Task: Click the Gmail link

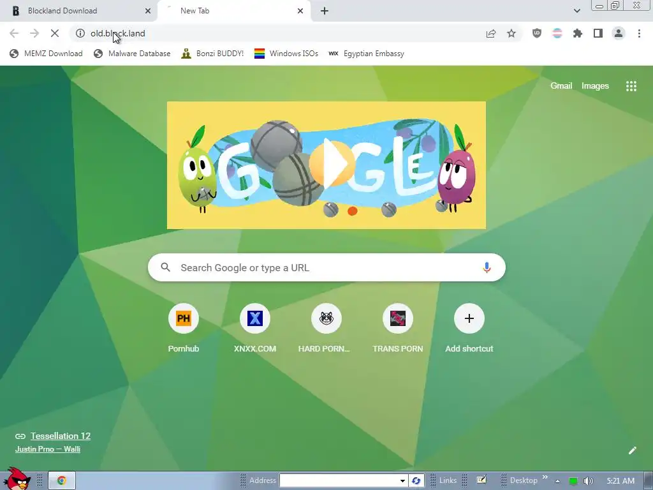Action: click(x=561, y=86)
